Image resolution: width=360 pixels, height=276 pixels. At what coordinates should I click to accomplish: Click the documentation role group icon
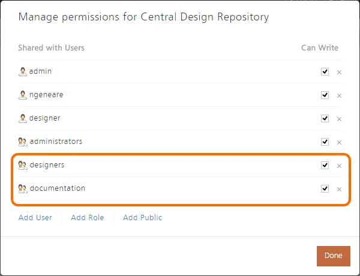[23, 189]
